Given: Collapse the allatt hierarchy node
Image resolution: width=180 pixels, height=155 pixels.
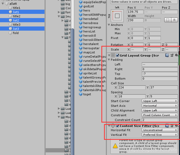Looking at the screenshot, I should pos(3,4).
